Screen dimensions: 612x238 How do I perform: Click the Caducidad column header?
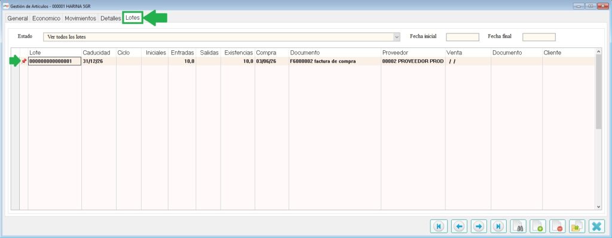99,53
